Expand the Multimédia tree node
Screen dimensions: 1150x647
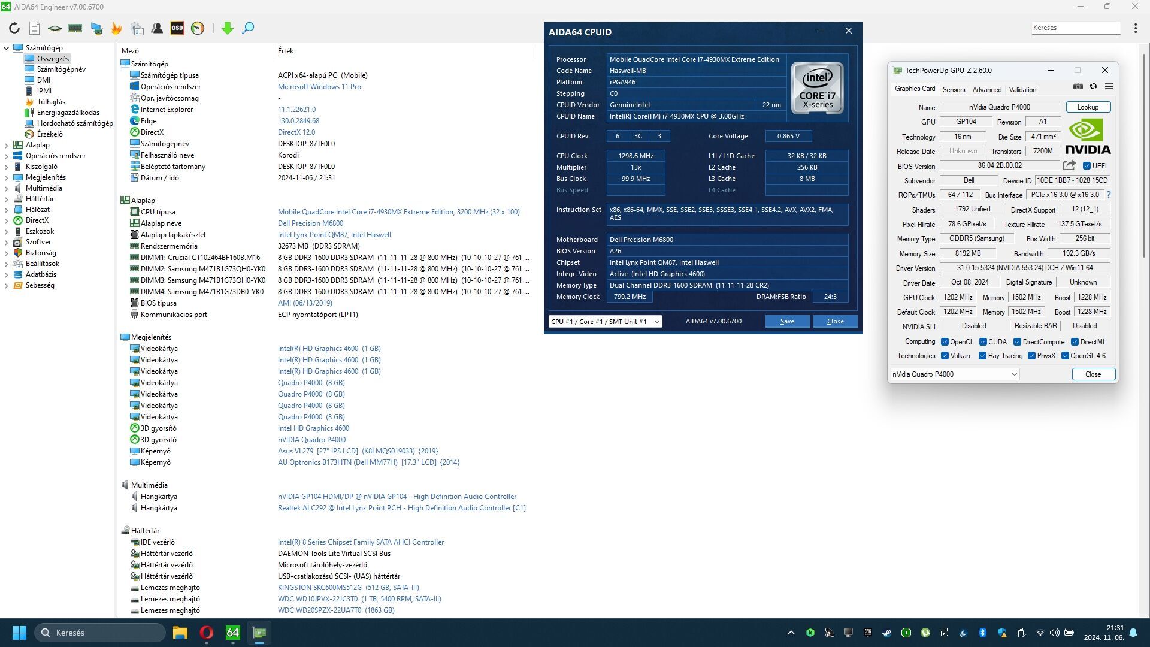6,188
